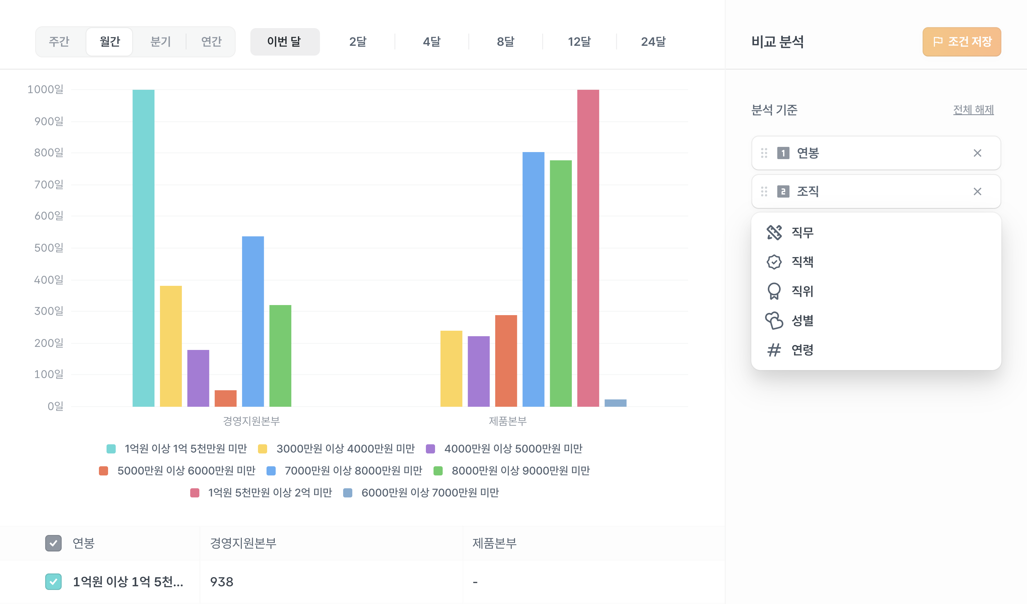Click the 성별 hearts icon
The height and width of the screenshot is (604, 1027).
[x=774, y=320]
